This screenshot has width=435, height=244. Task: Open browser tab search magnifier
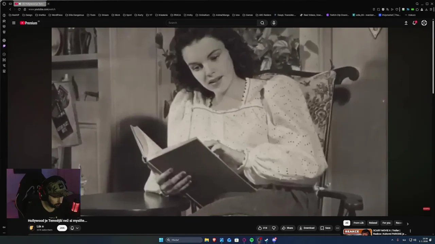417,4
